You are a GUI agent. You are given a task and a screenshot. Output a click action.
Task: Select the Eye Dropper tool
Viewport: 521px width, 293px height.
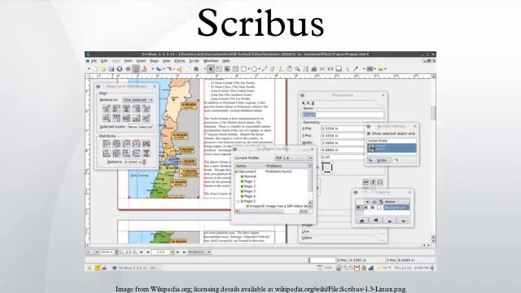click(355, 68)
